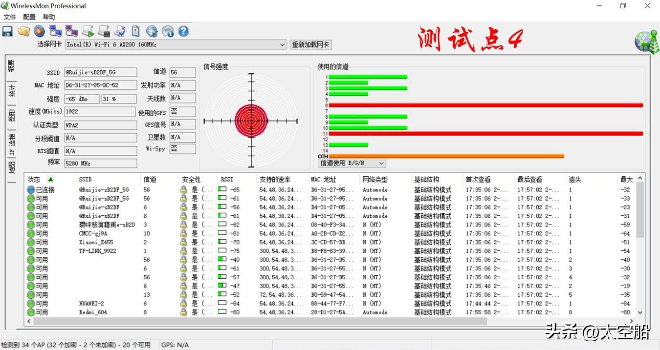
Task: Select the TP-LINK_9922 SSID cell
Action: (98, 251)
